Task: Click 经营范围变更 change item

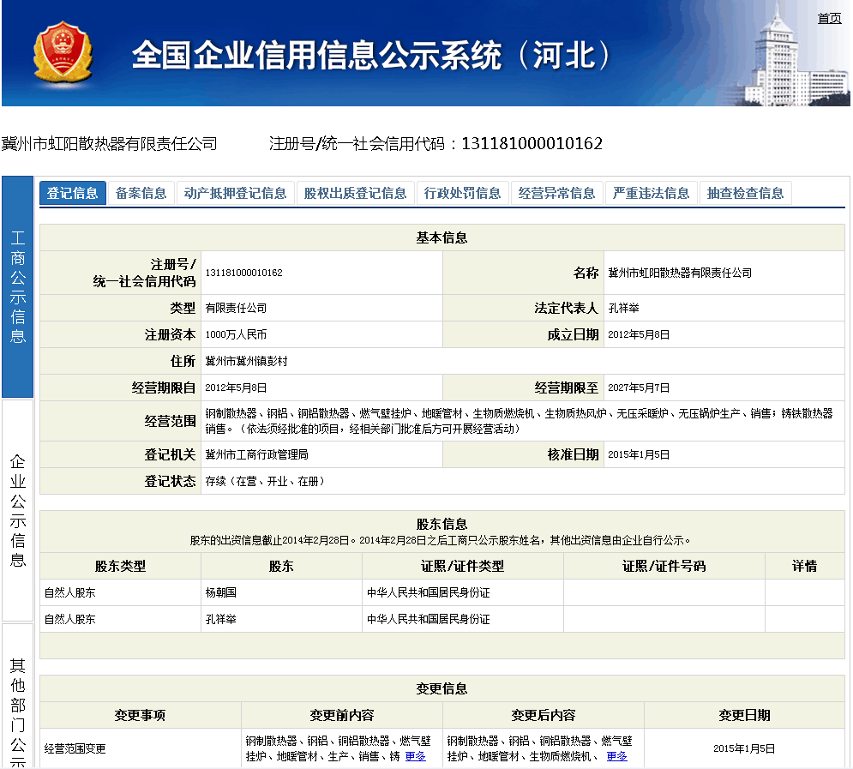Action: point(75,749)
